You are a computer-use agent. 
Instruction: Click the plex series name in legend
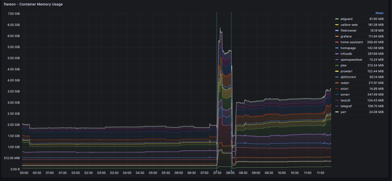[343, 65]
